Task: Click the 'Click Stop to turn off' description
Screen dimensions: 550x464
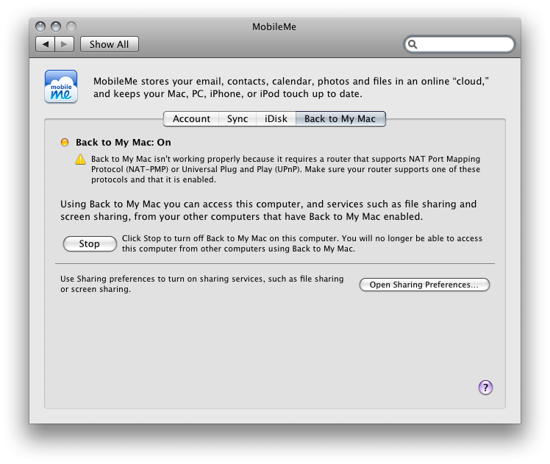Action: click(x=302, y=243)
